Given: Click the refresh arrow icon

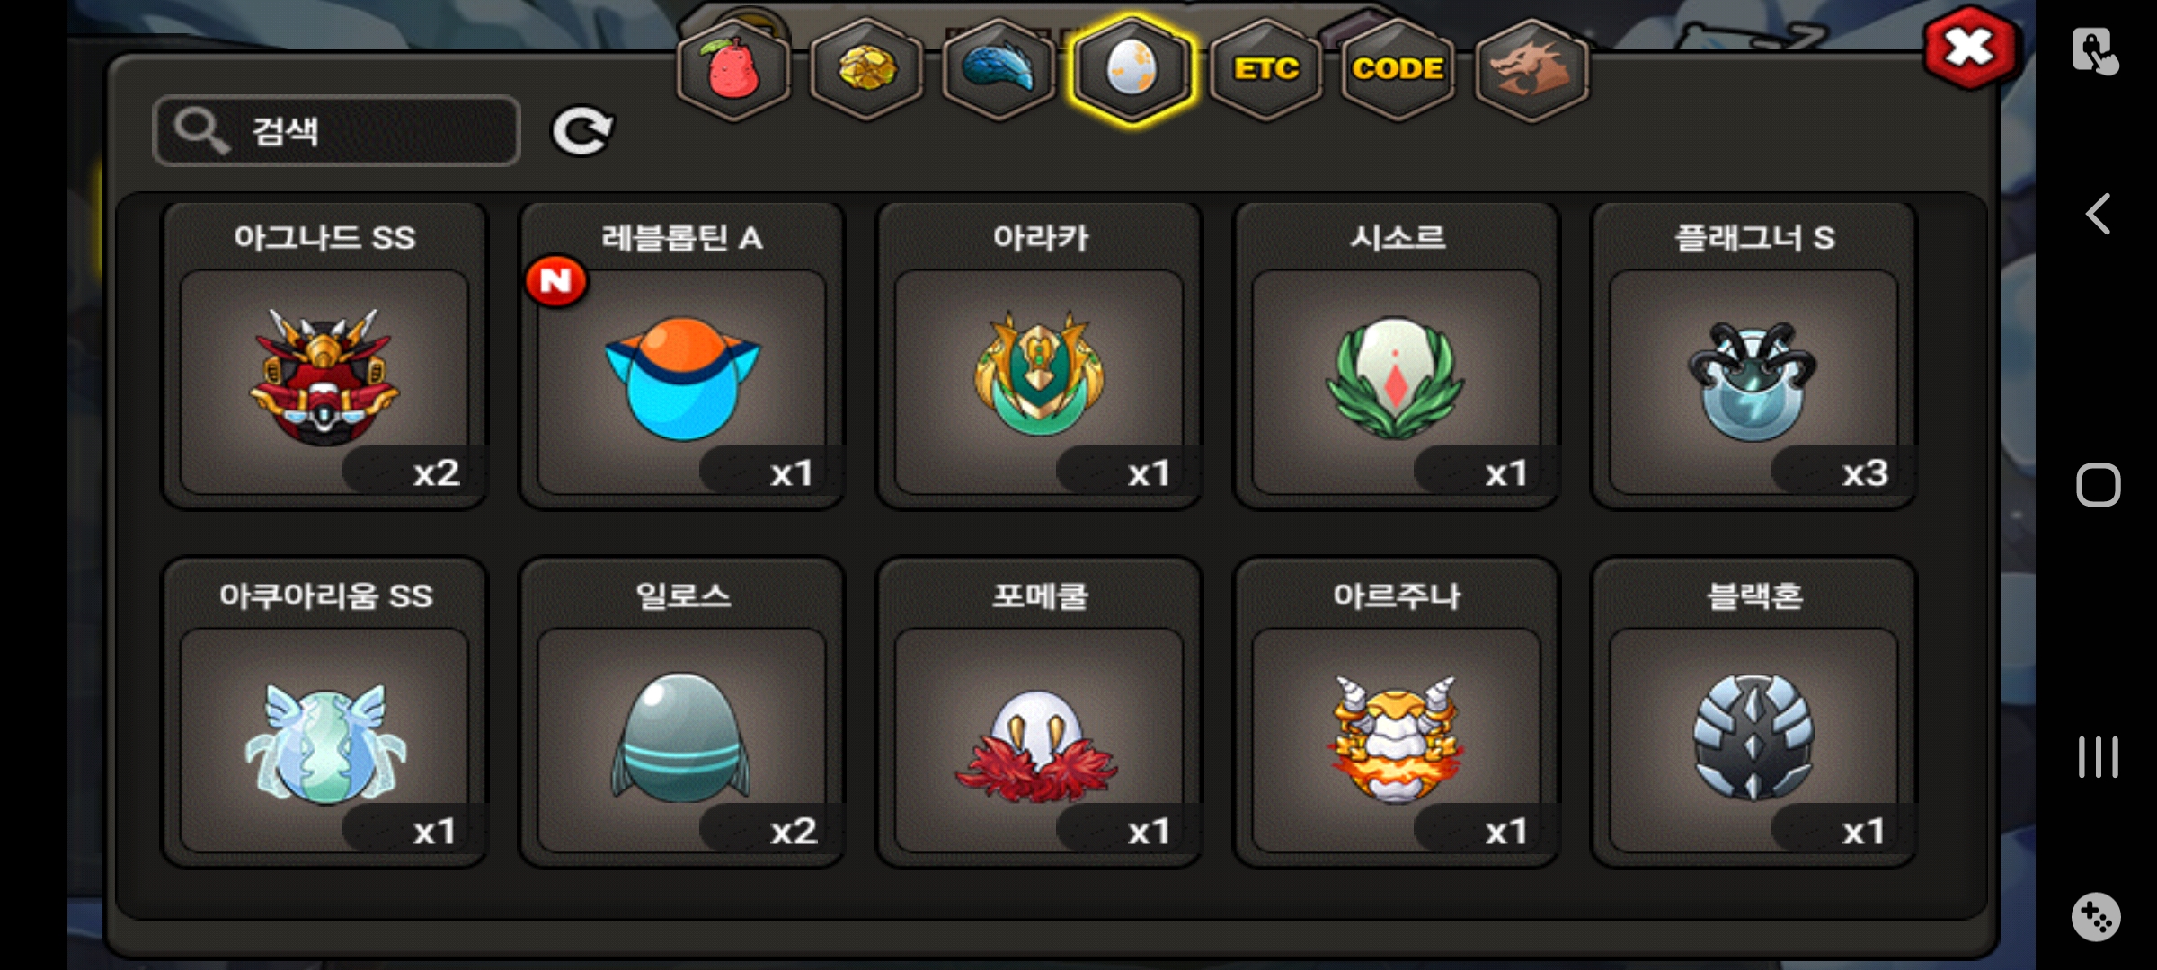Looking at the screenshot, I should pos(582,131).
